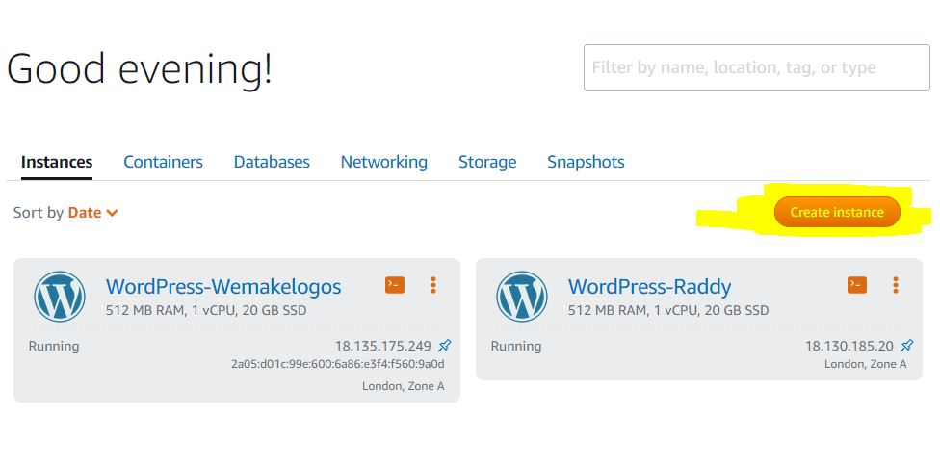Image resolution: width=940 pixels, height=468 pixels.
Task: Open the Networking tab
Action: click(383, 162)
